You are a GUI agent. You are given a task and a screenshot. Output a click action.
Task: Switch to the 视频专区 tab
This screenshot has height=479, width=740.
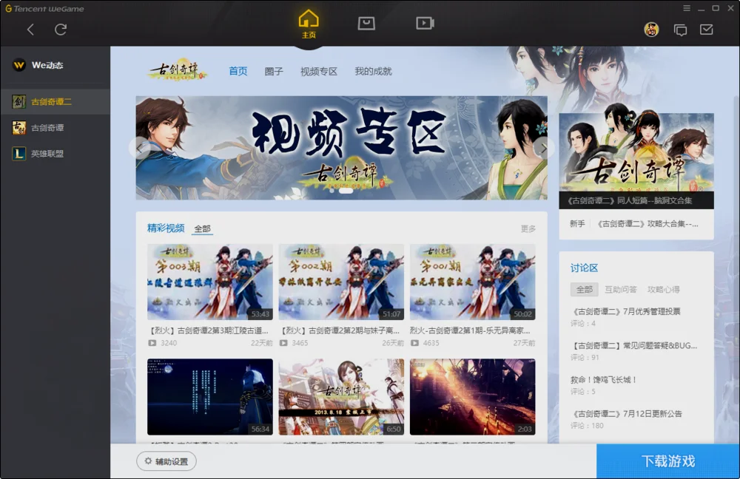coord(318,72)
